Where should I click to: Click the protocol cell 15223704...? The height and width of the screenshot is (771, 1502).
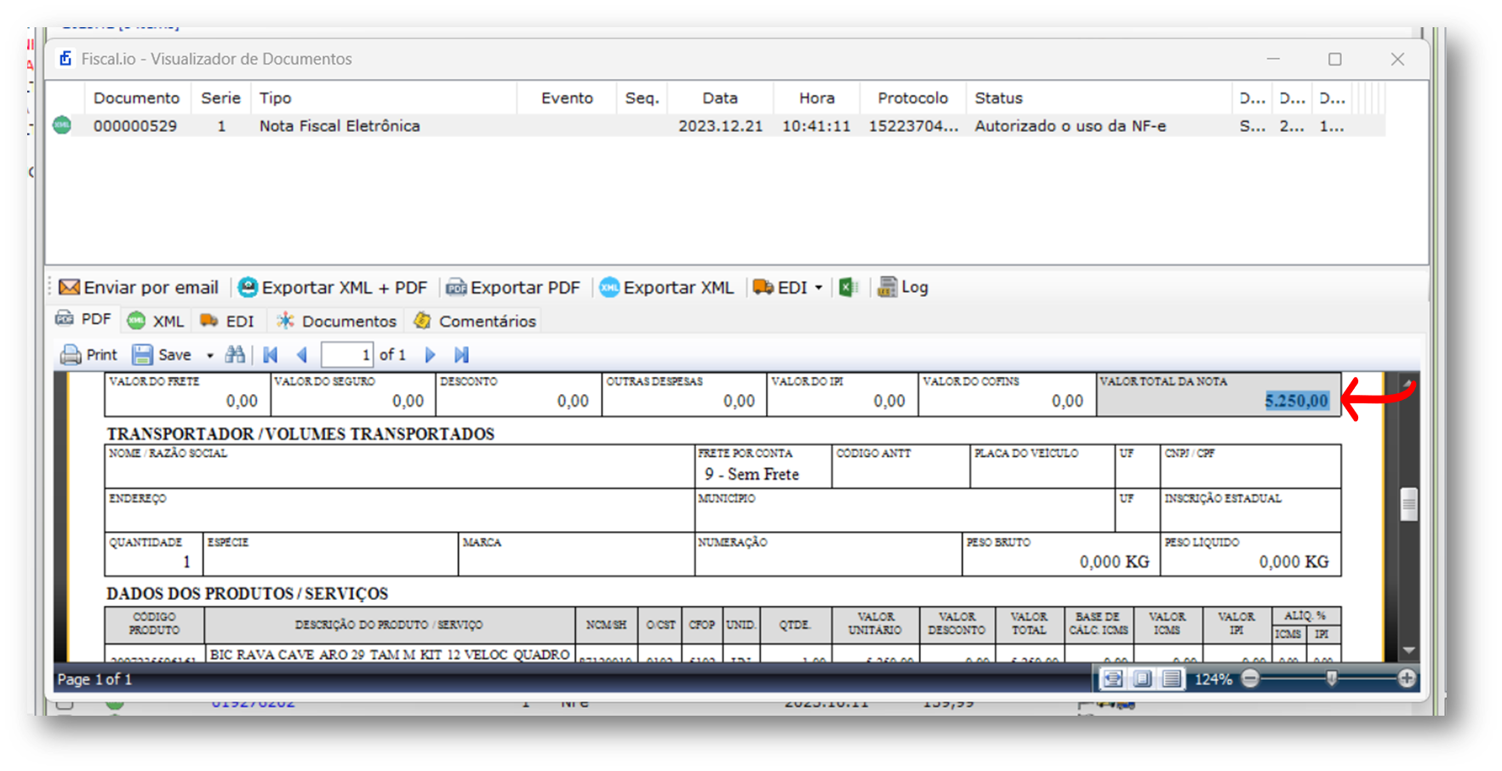(x=913, y=126)
